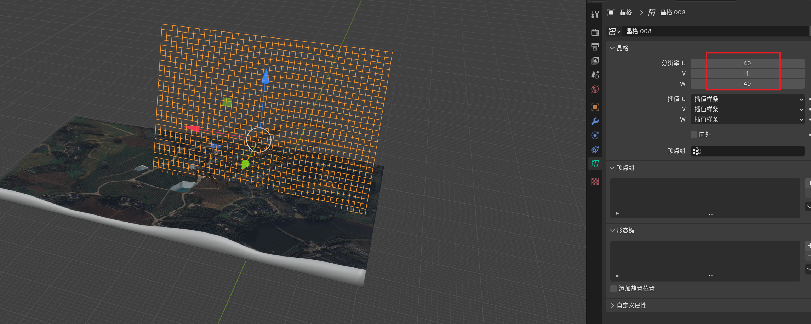Enable the 向外 checkbox
Screen dimensions: 811x324
click(x=694, y=135)
